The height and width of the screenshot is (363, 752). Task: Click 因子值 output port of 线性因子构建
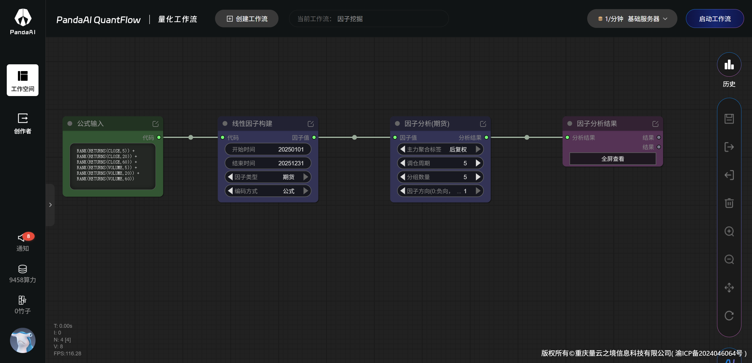314,137
